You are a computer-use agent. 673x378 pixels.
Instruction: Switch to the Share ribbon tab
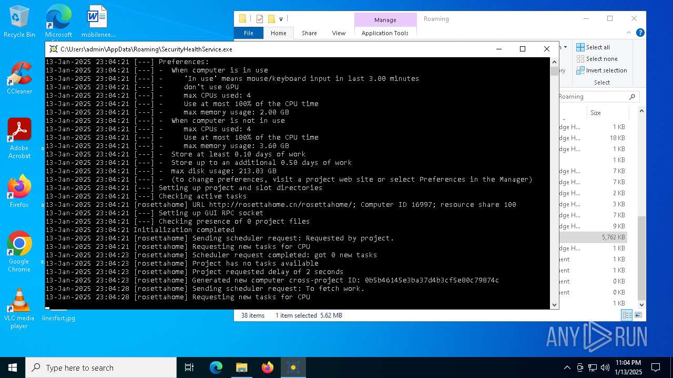tap(309, 33)
